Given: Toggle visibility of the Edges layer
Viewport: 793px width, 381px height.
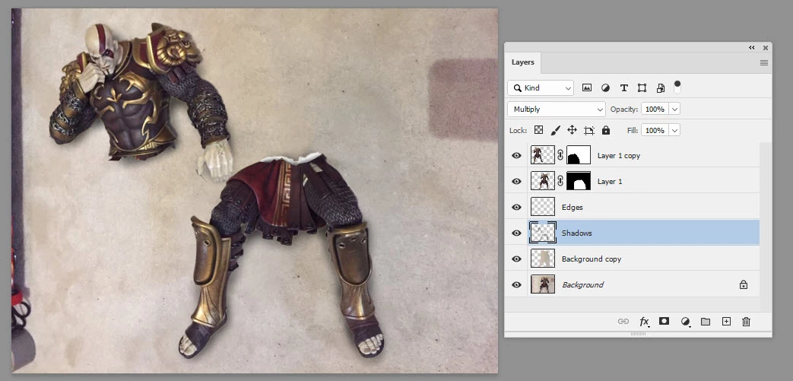Looking at the screenshot, I should click(x=516, y=207).
